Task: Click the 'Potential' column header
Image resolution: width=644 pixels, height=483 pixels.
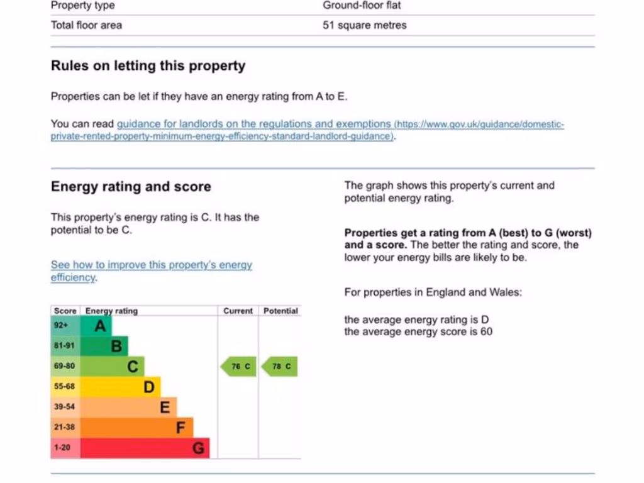Action: (x=280, y=311)
